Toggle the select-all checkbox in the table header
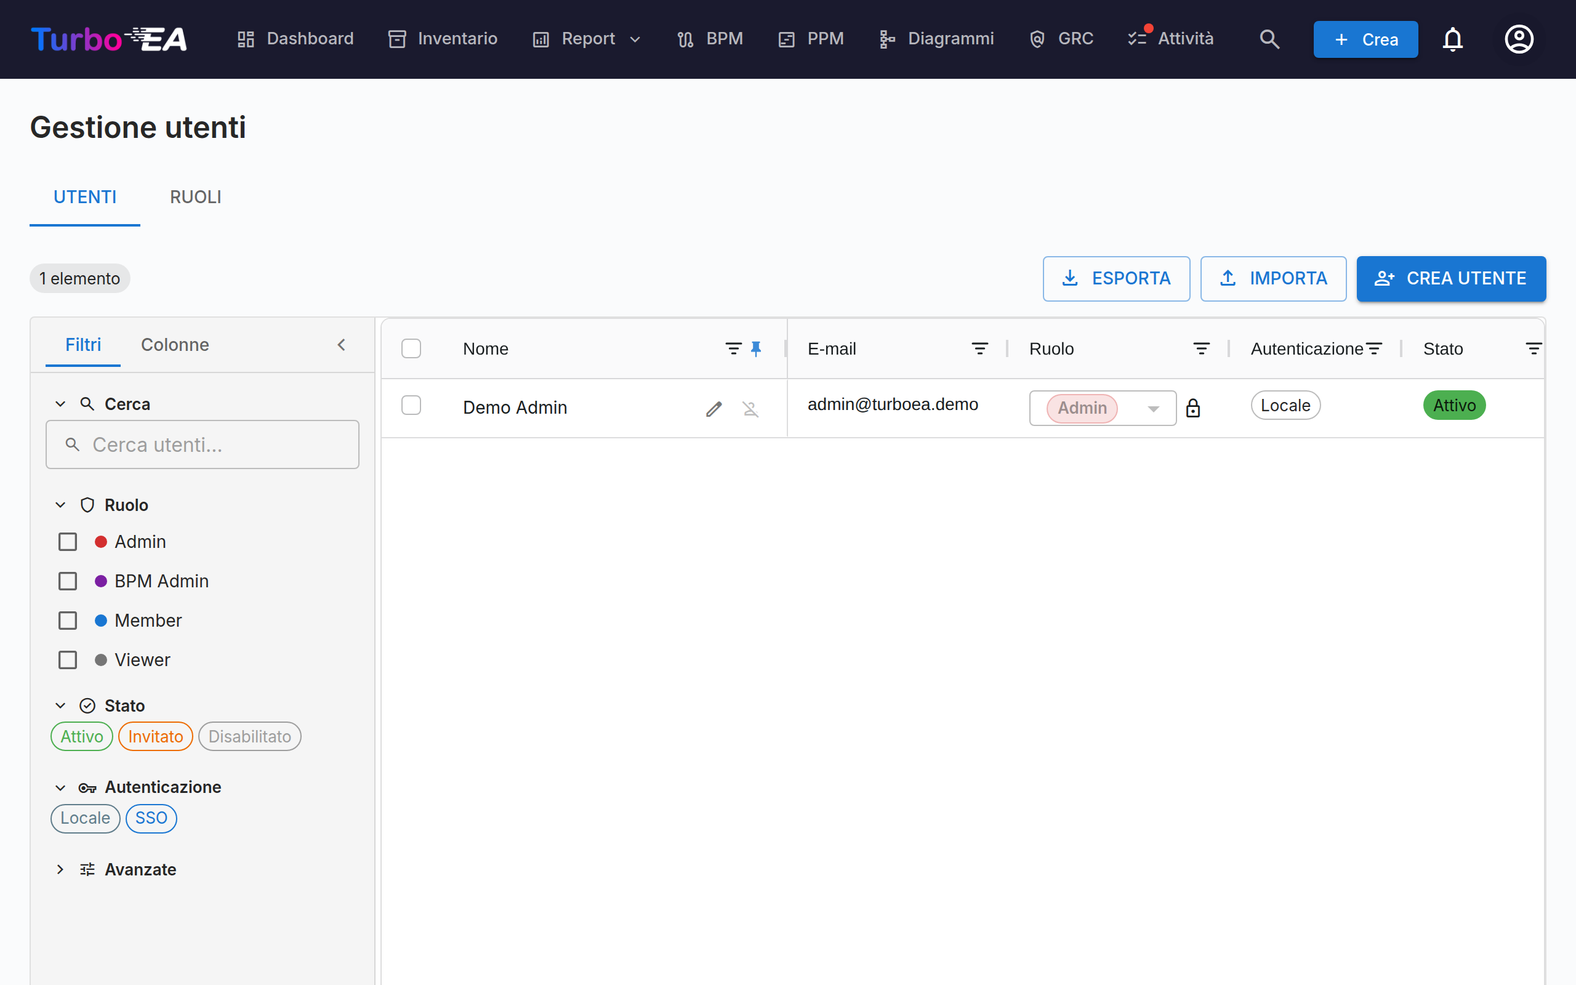The width and height of the screenshot is (1576, 985). tap(411, 348)
